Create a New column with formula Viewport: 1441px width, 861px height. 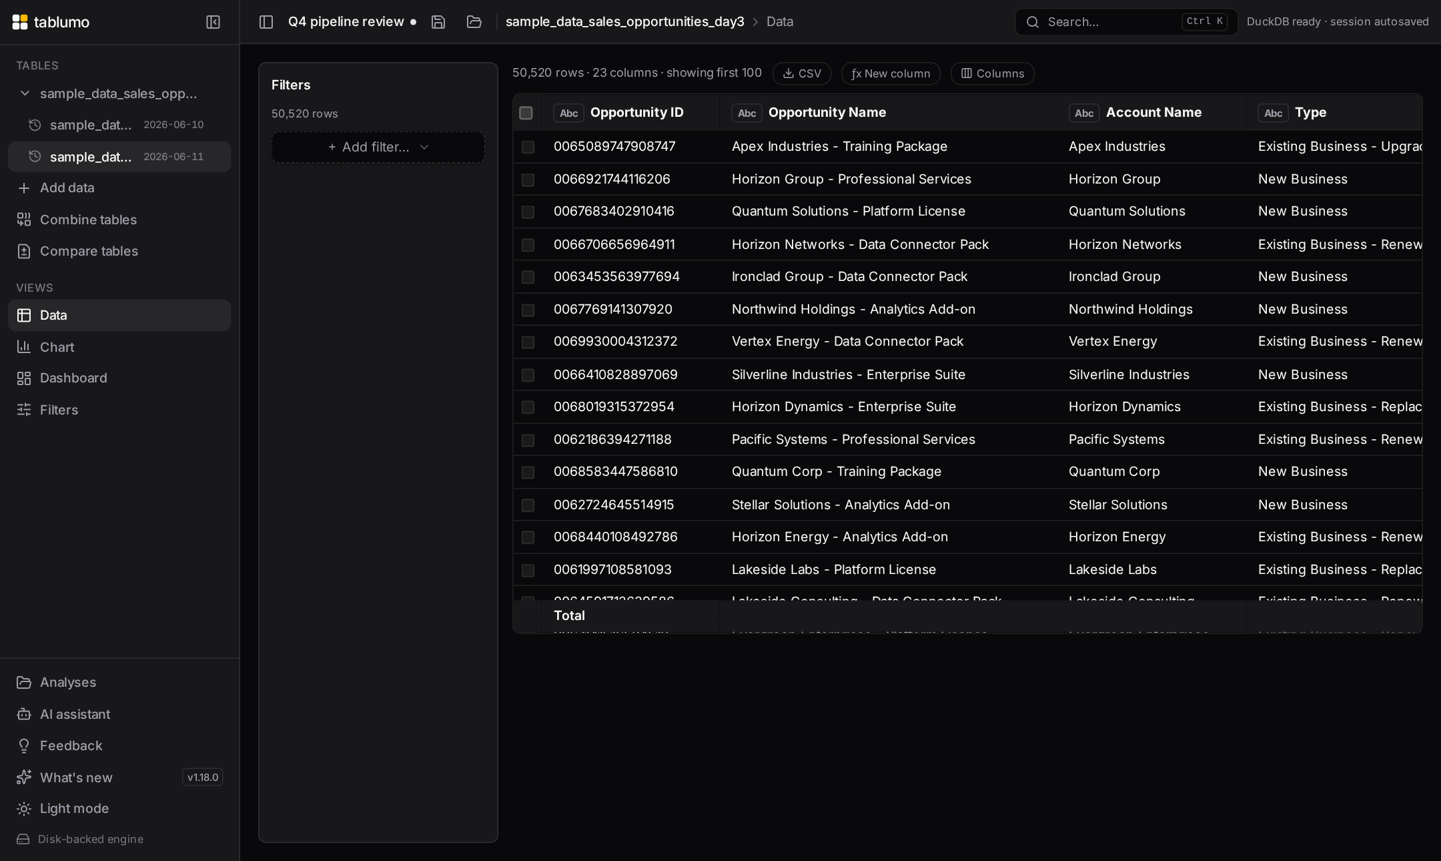(x=891, y=73)
